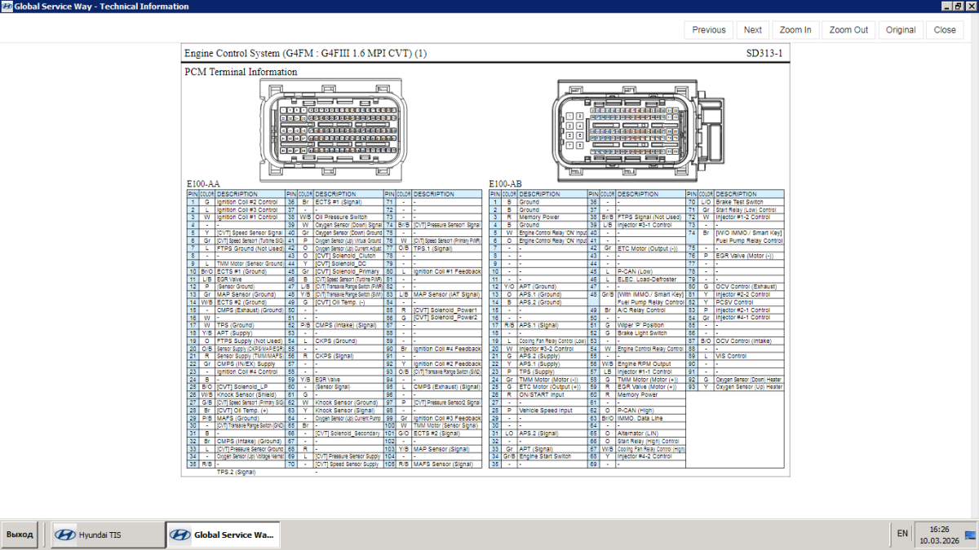Click the Previous button
Image resolution: width=979 pixels, height=550 pixels.
(x=708, y=30)
